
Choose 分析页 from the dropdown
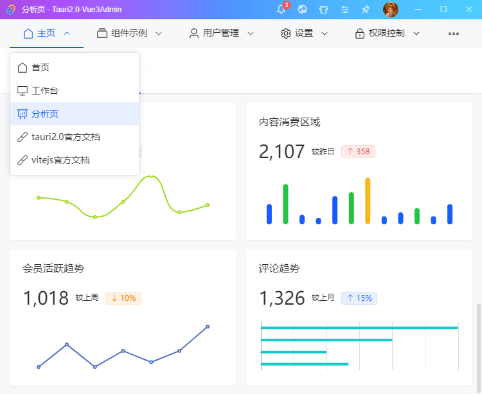pyautogui.click(x=75, y=114)
